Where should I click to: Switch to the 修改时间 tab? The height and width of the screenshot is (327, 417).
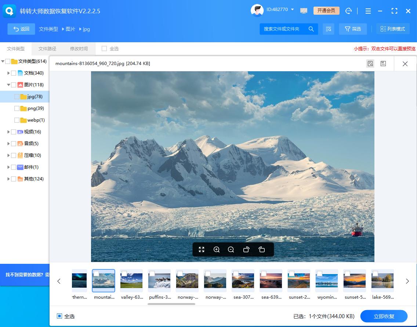coord(79,48)
